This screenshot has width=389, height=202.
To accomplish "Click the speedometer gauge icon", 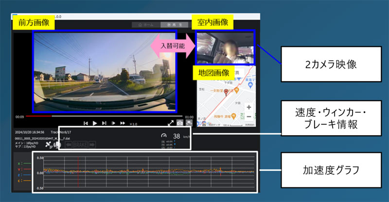I will (164, 135).
